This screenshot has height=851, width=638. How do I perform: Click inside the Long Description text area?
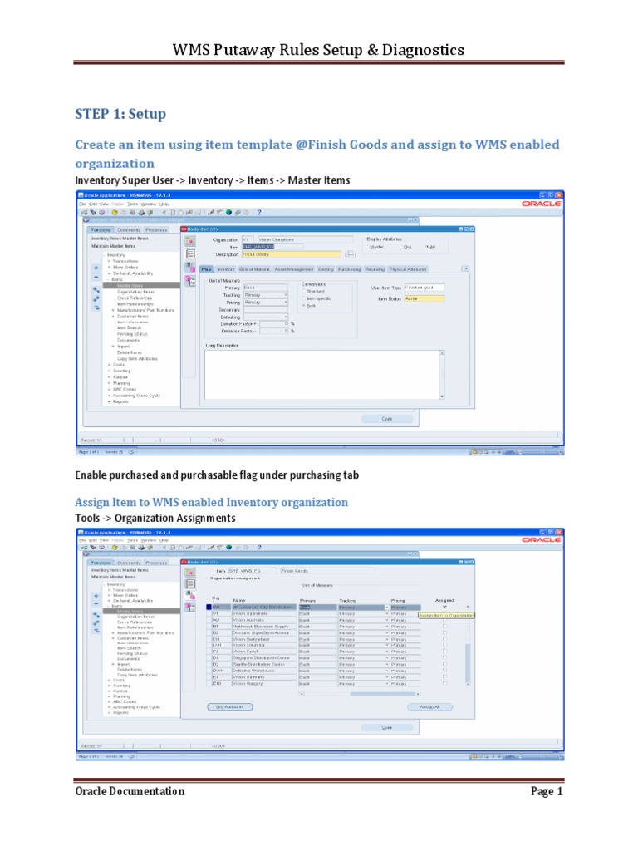325,375
